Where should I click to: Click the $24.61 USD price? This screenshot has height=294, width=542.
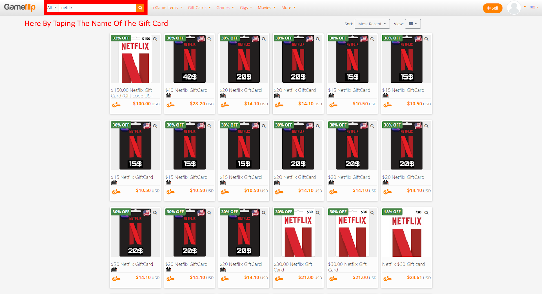419,278
